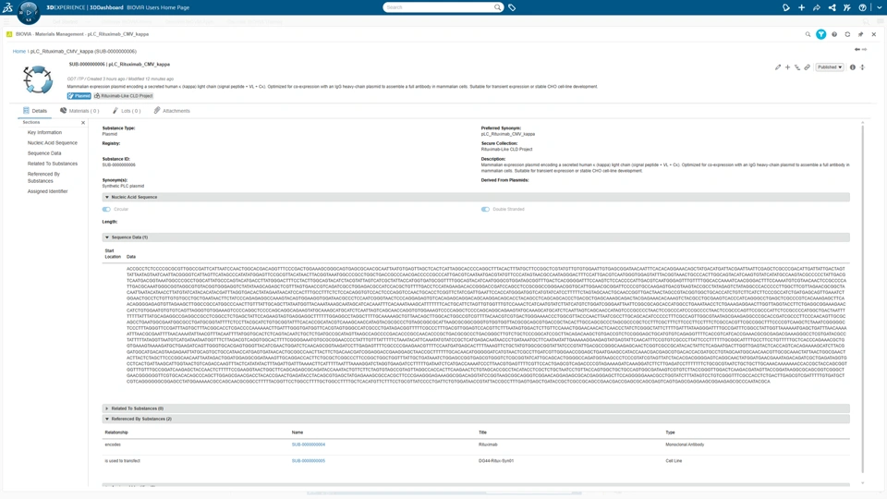Click the Rituximab-Like CLD Project badge

[124, 96]
